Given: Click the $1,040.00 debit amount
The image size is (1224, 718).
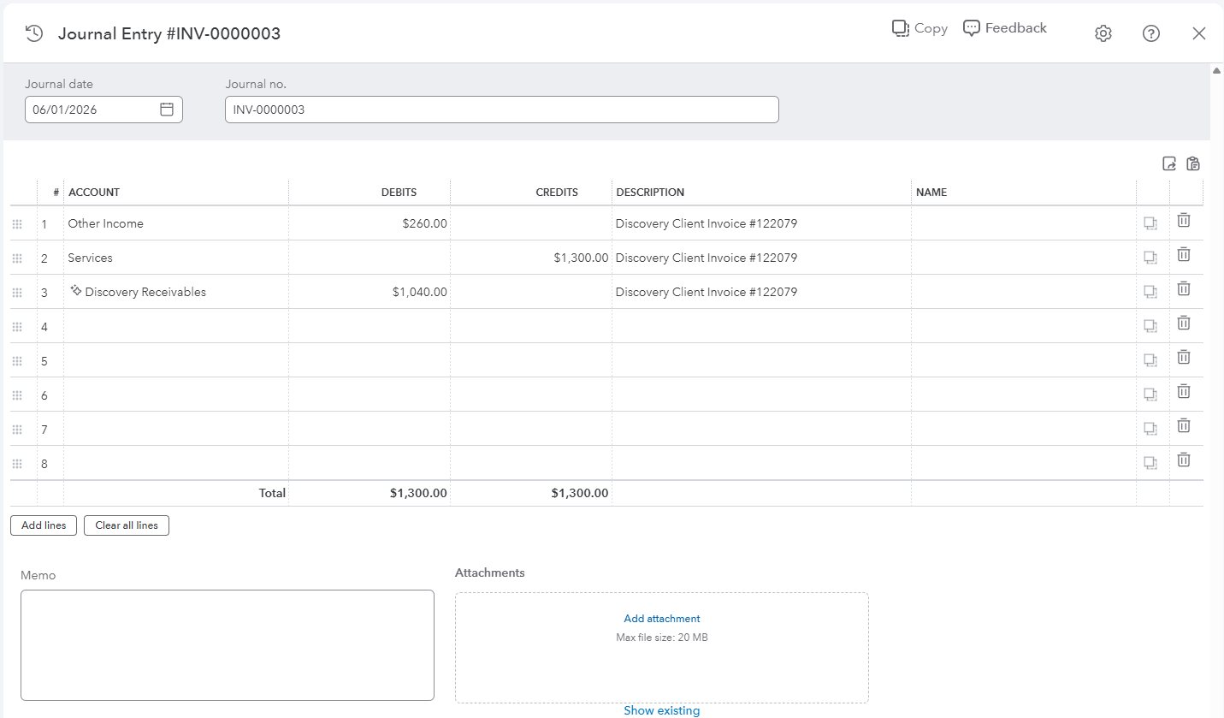Looking at the screenshot, I should 420,292.
